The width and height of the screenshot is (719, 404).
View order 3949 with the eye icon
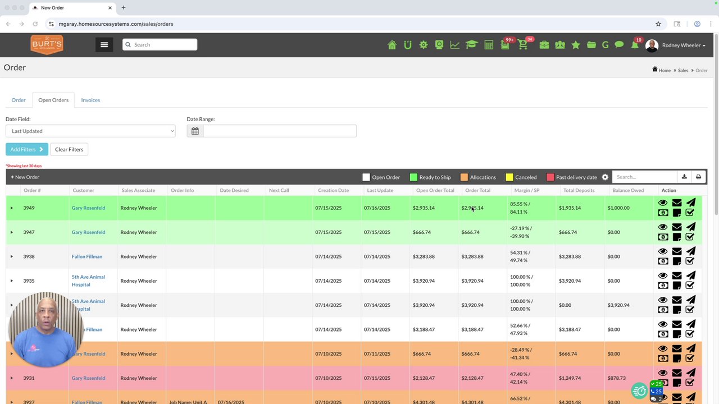click(663, 203)
